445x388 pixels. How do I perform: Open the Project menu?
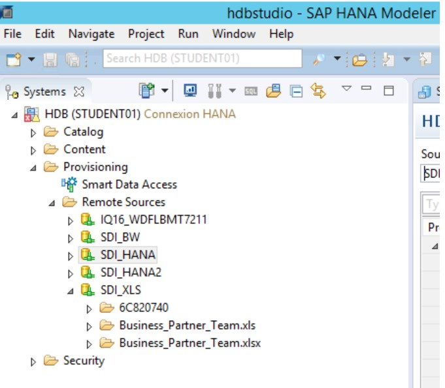click(146, 34)
